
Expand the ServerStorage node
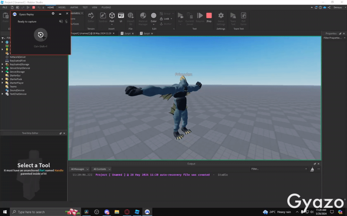[x=2, y=72]
